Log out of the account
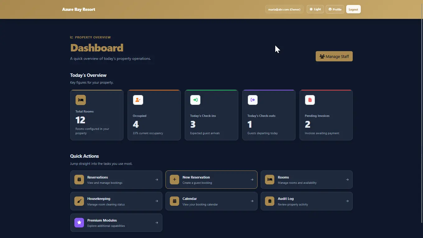 [353, 9]
